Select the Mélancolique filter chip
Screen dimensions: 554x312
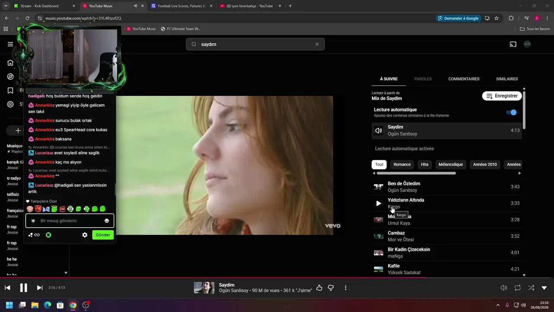click(x=451, y=164)
